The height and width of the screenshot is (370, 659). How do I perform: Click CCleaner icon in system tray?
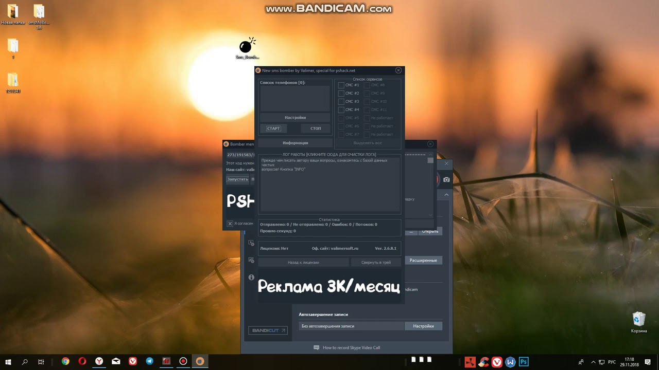483,362
